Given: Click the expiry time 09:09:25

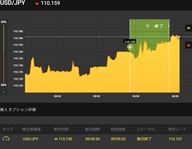Looking at the screenshot, I should [x=118, y=139].
